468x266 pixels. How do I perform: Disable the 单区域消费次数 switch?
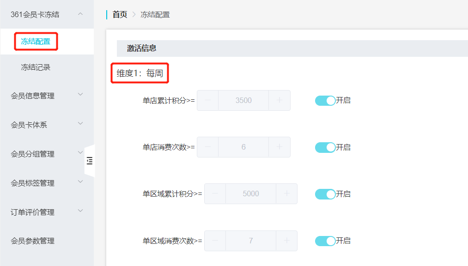click(x=325, y=241)
